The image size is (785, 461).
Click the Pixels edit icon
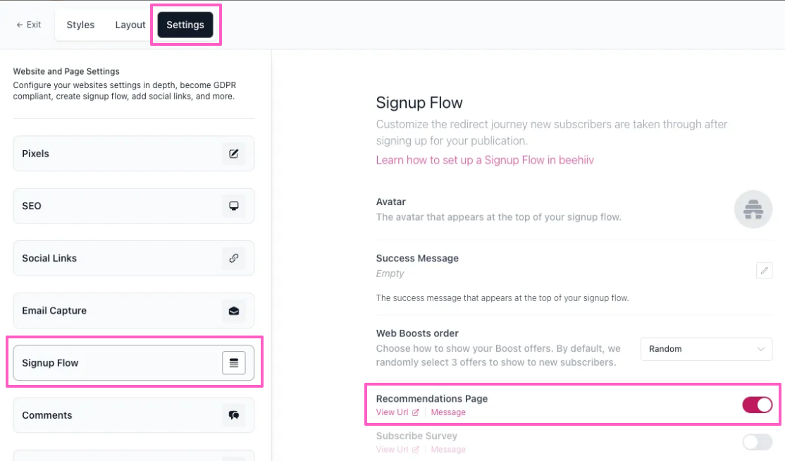[x=234, y=154]
